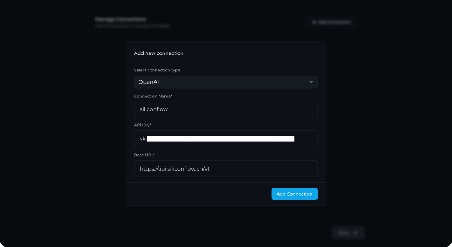Click the plus icon in background header button
The width and height of the screenshot is (452, 247).
[314, 22]
